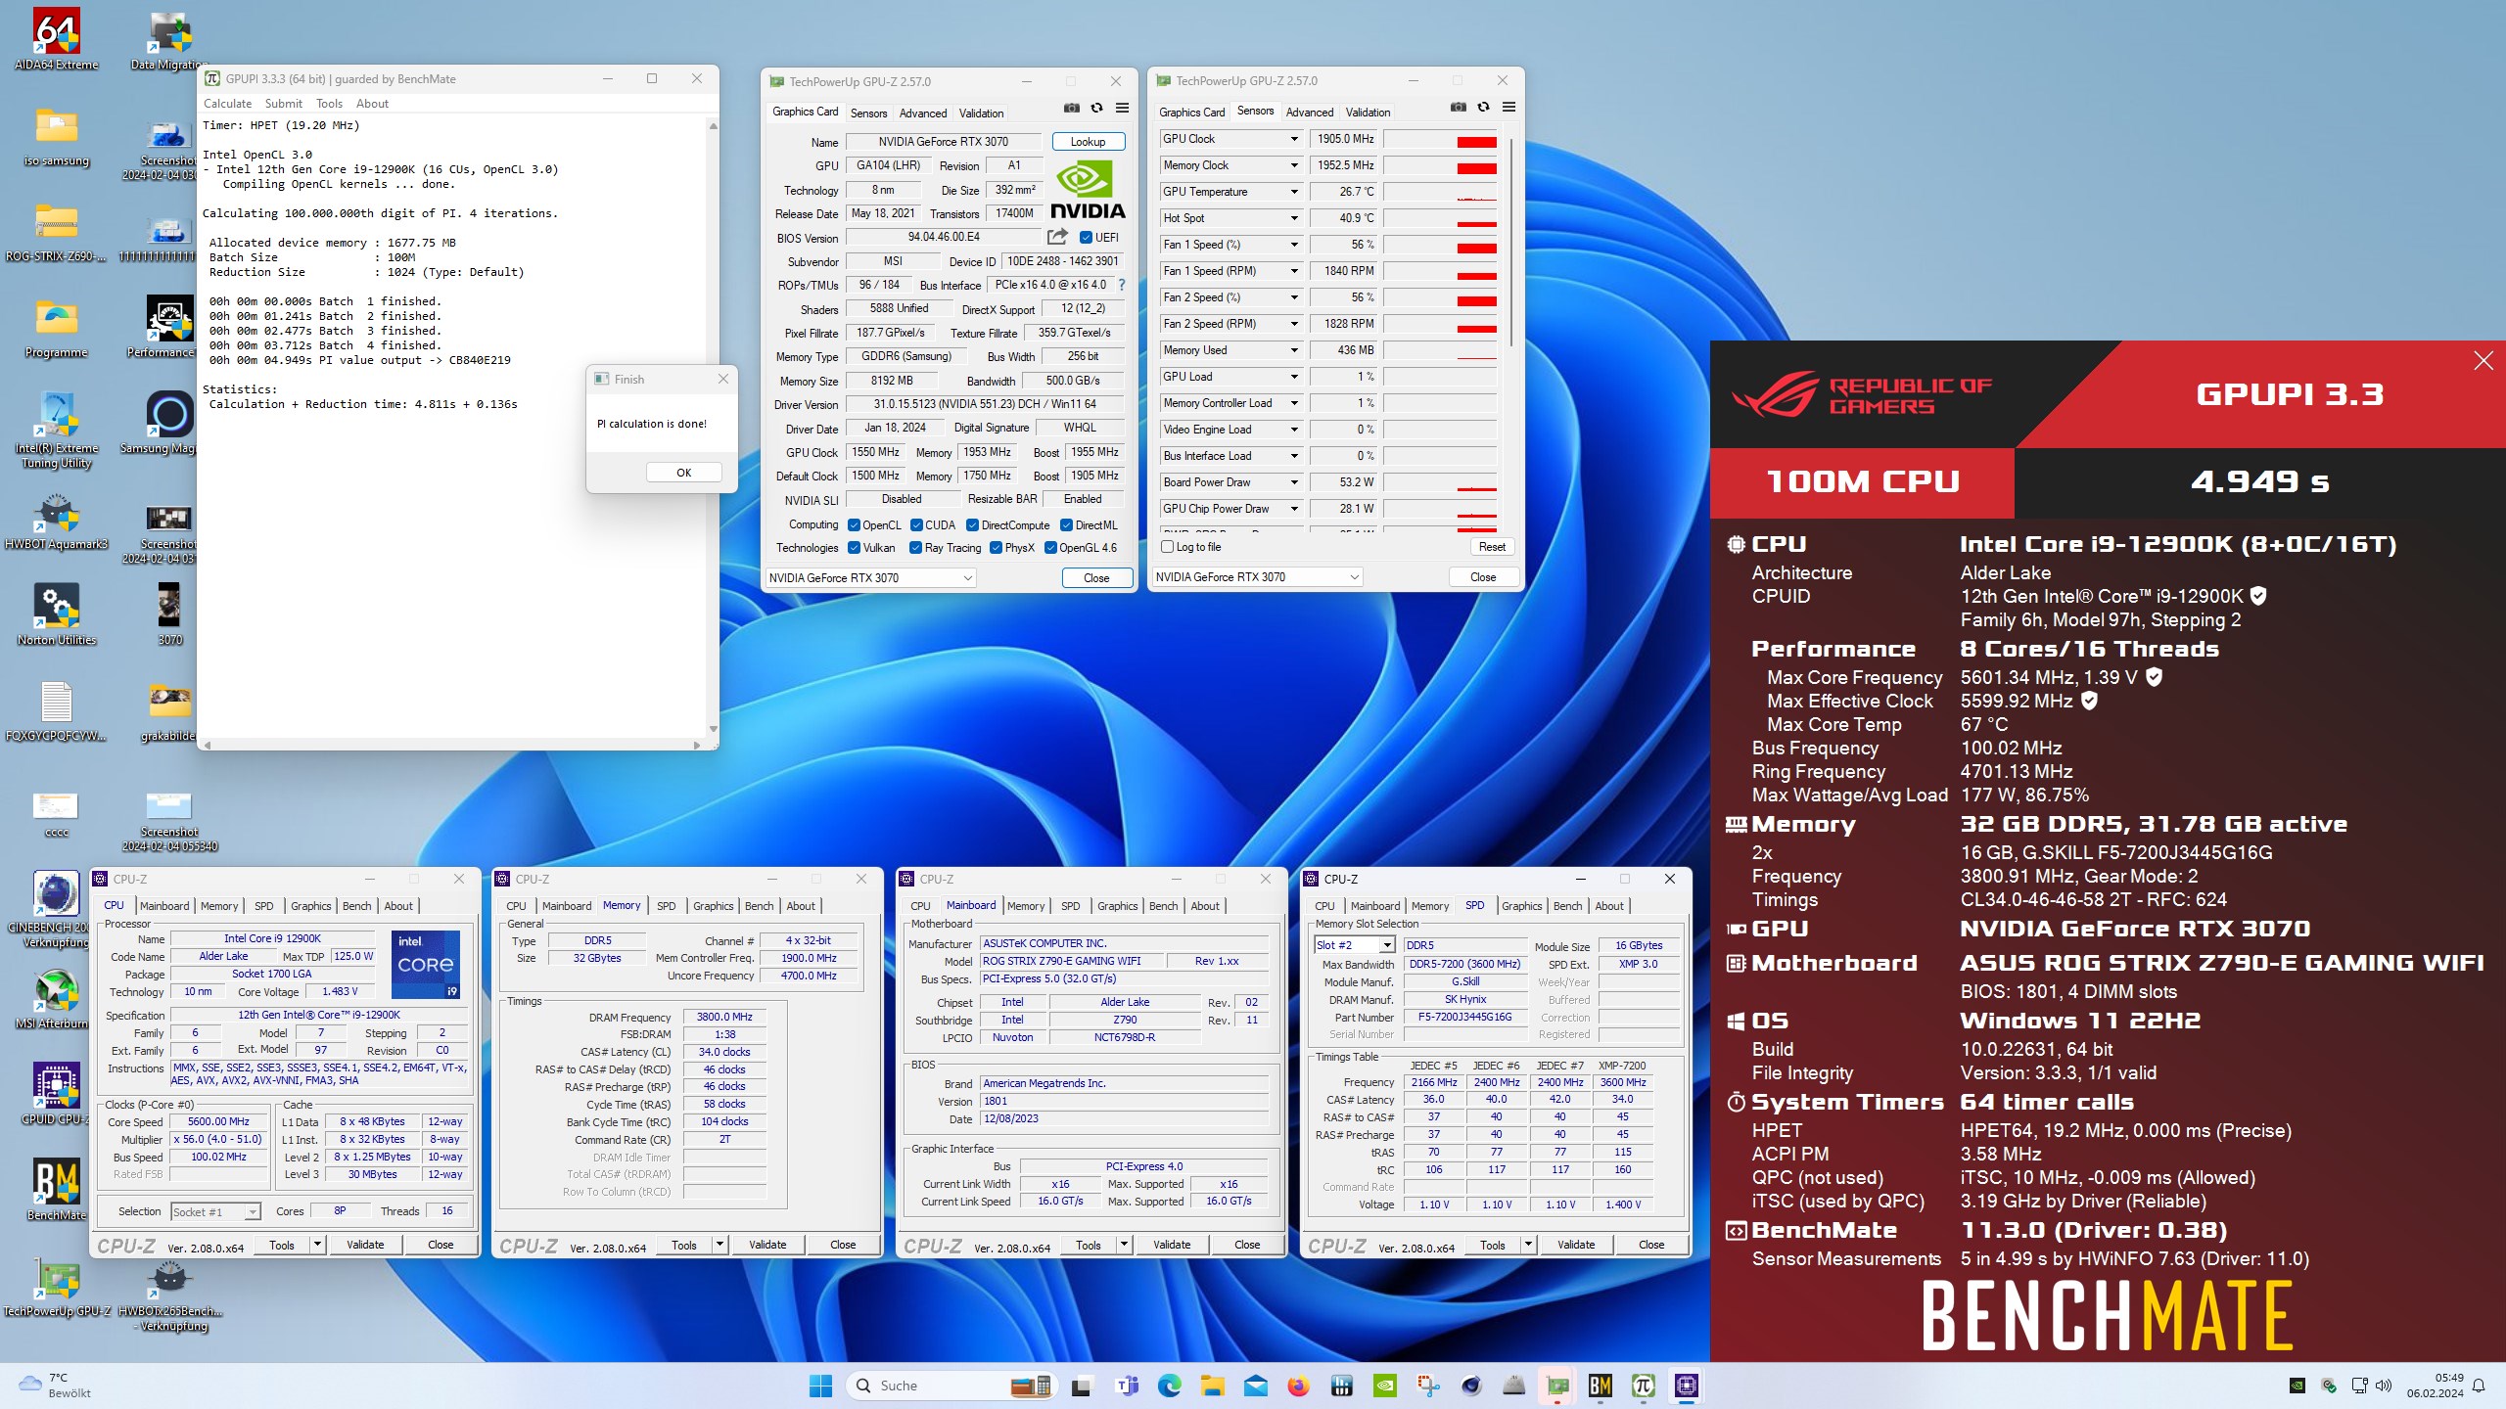Viewport: 2506px width, 1409px height.
Task: Click Bus Interface question mark in GPU-Z
Action: (1122, 285)
